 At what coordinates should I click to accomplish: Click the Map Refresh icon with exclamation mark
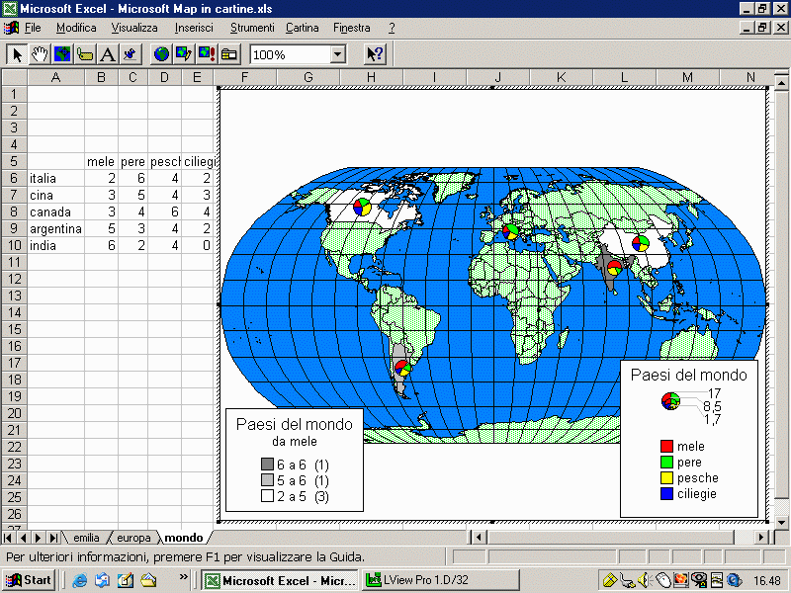click(x=207, y=54)
